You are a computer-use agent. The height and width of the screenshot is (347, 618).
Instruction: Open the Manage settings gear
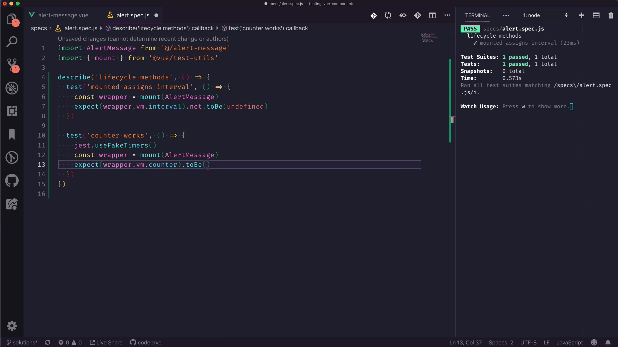12,326
